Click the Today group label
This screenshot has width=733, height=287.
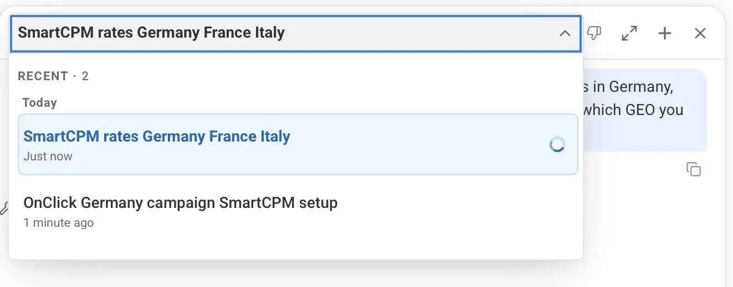[x=39, y=103]
